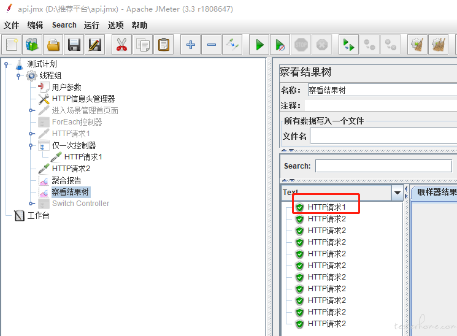
Task: Open the Text renderer dropdown arrow
Action: tap(397, 193)
